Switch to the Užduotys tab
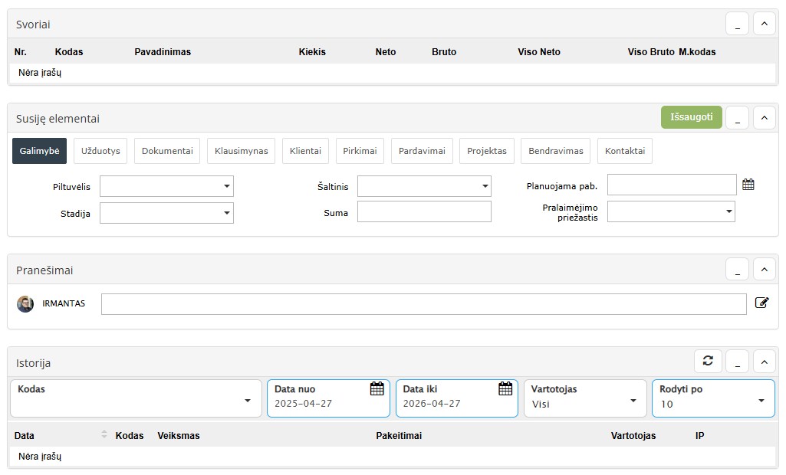The height and width of the screenshot is (475, 786). click(x=100, y=151)
